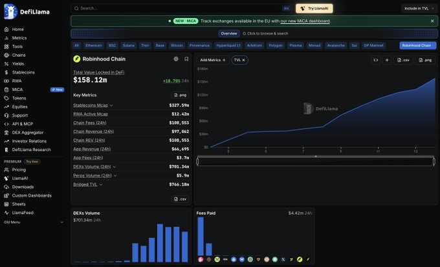Viewport: 440px width, 267px height.
Task: Click the RWA sidebar icon
Action: click(6, 81)
